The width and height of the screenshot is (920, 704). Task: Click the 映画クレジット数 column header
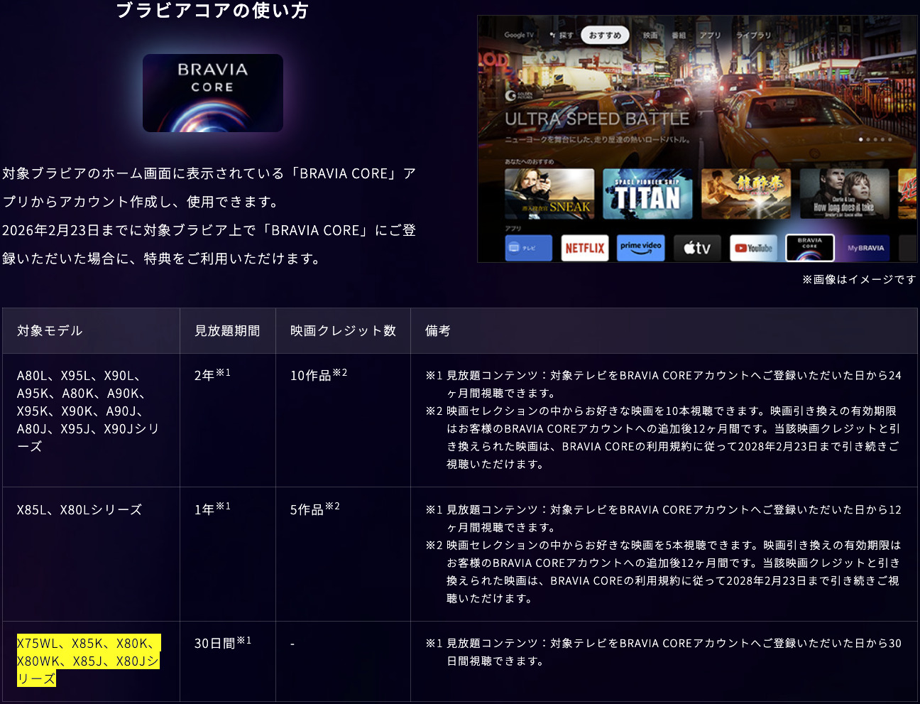pos(343,330)
